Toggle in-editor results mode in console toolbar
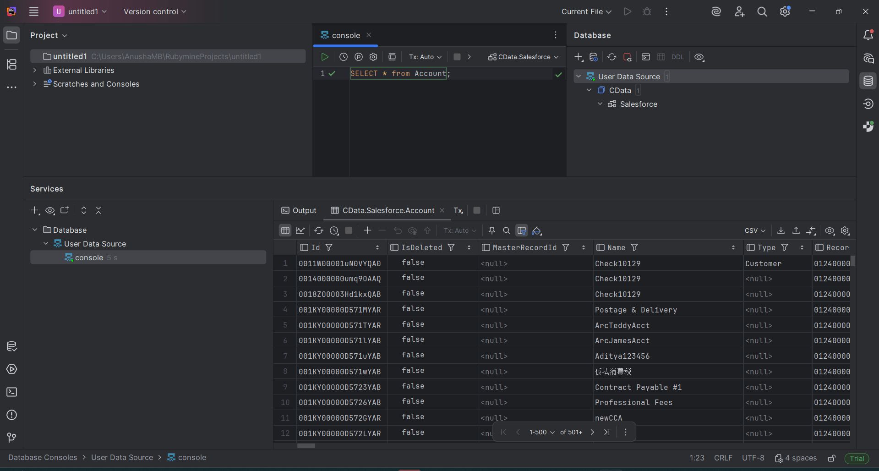 pos(392,56)
